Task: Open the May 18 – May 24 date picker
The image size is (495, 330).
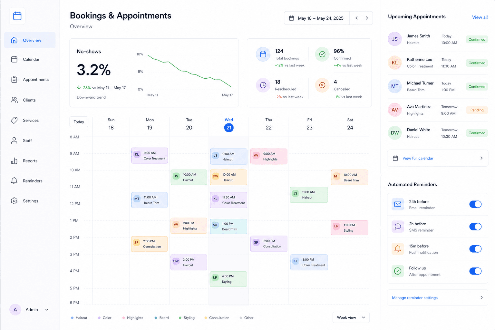Action: point(317,18)
